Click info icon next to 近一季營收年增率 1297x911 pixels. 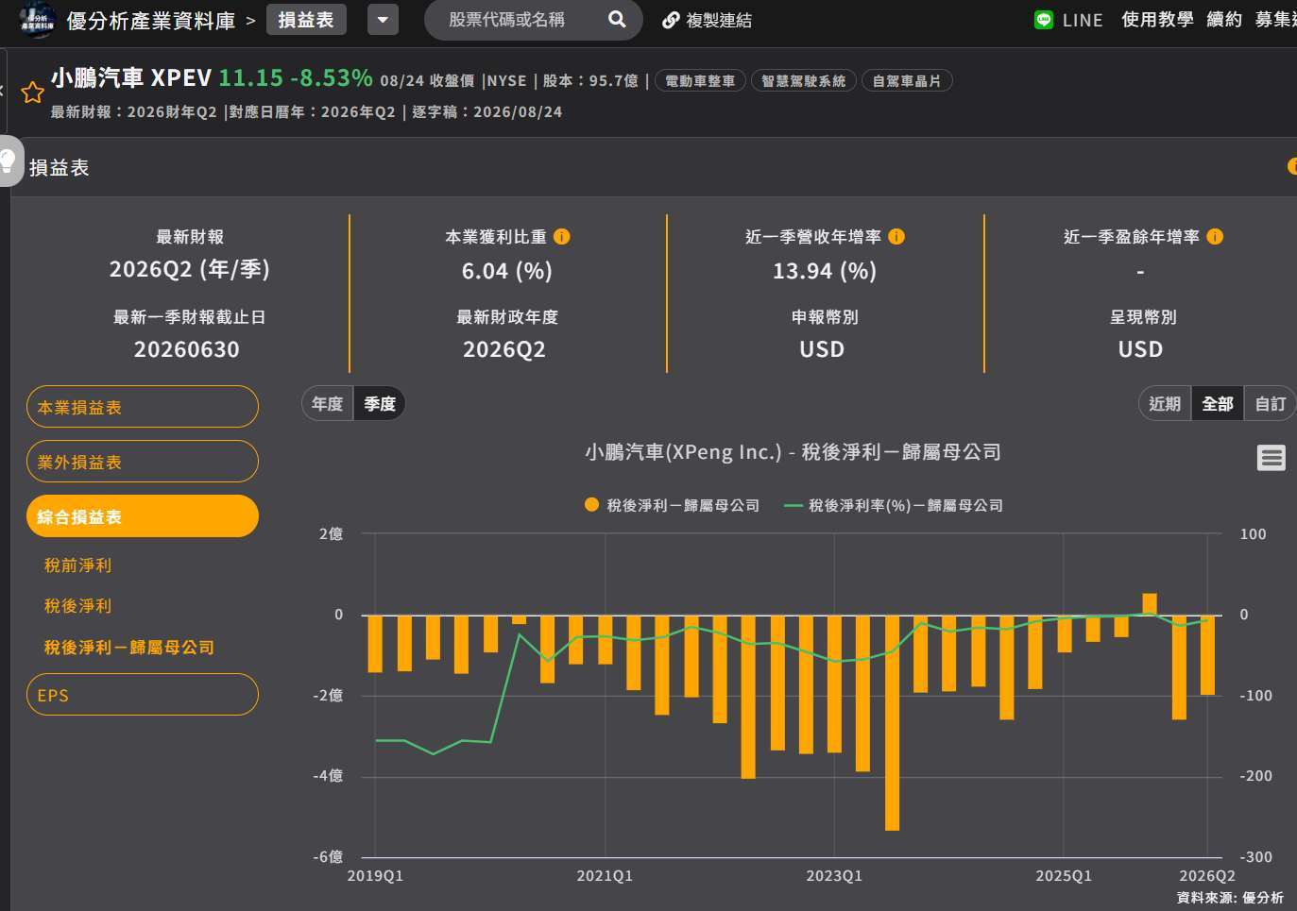point(896,237)
